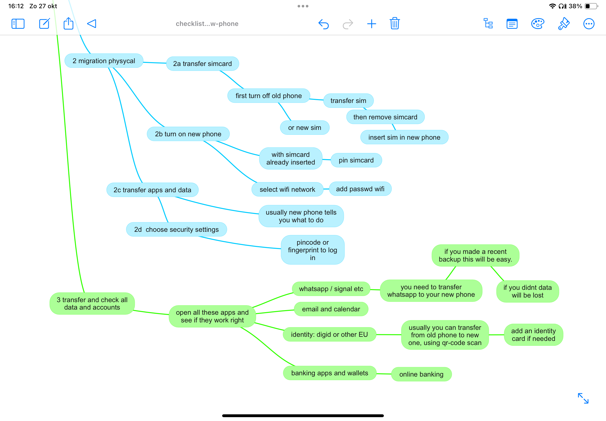The width and height of the screenshot is (606, 421).
Task: Select 'identity: digid or other EU' node
Action: [x=329, y=334]
